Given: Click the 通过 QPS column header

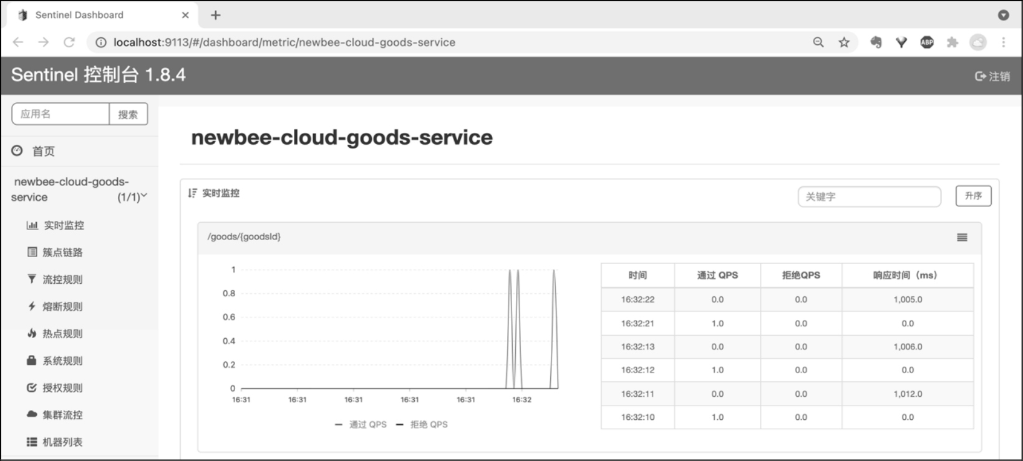Looking at the screenshot, I should [717, 275].
